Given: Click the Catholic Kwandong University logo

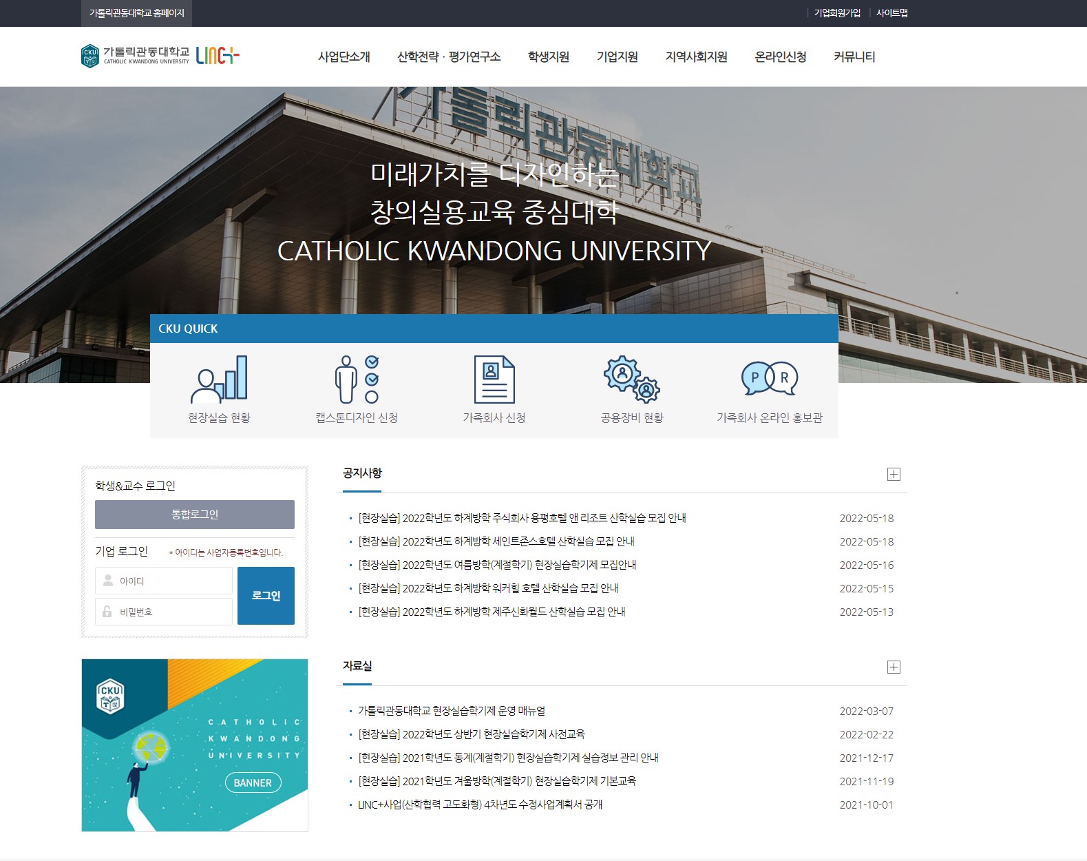Looking at the screenshot, I should pyautogui.click(x=135, y=56).
